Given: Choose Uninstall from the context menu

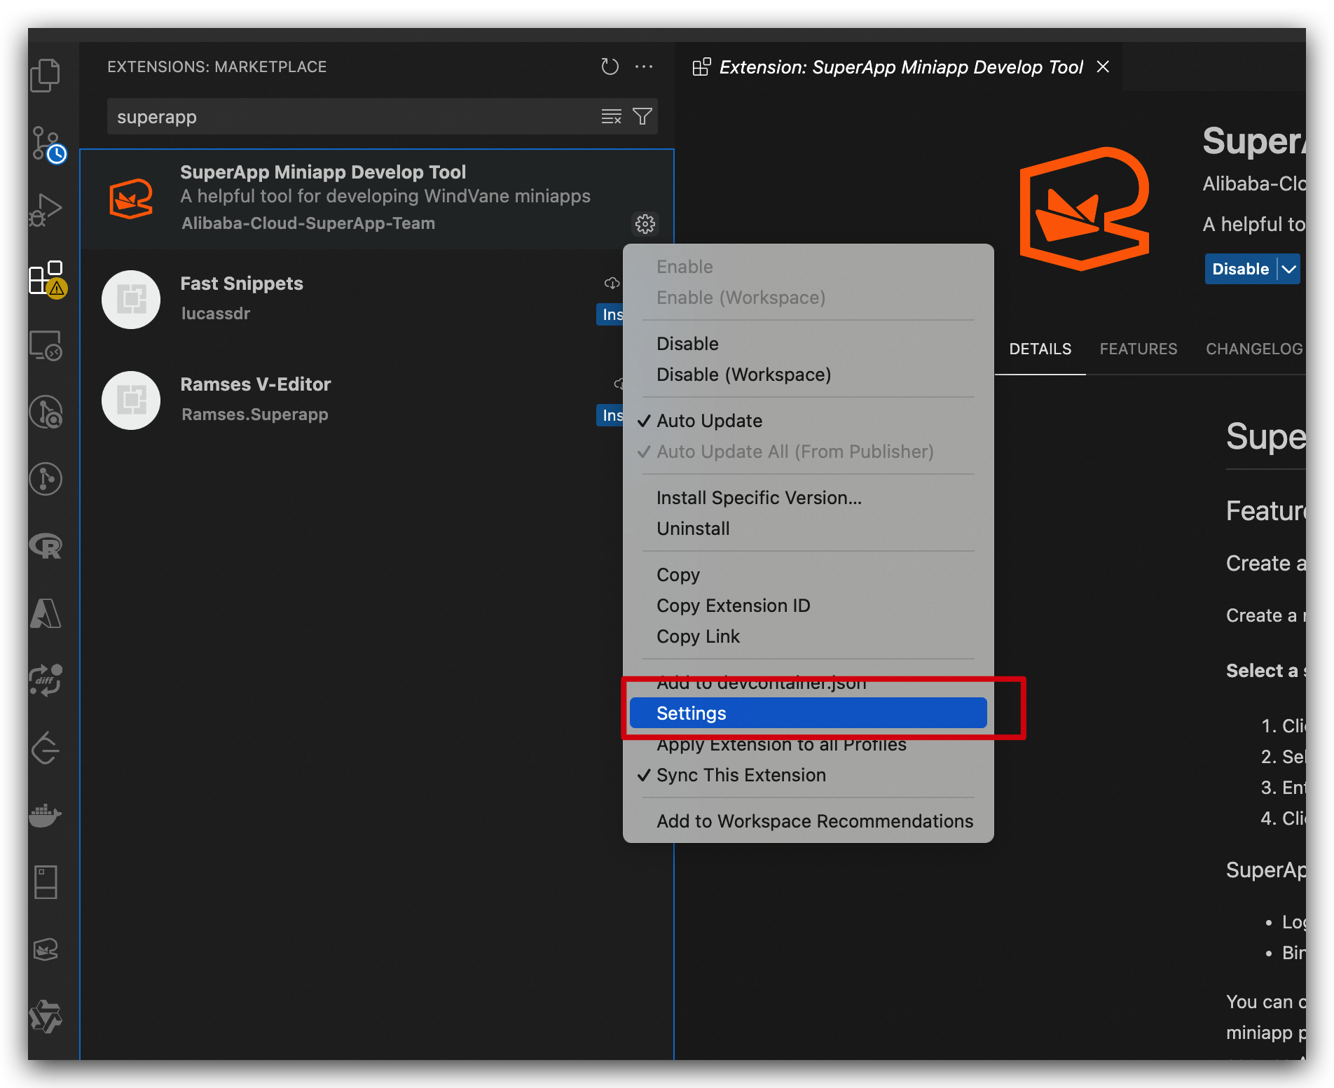Looking at the screenshot, I should coord(693,529).
